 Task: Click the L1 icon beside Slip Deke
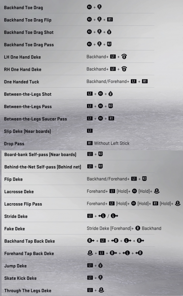pyautogui.click(x=90, y=131)
